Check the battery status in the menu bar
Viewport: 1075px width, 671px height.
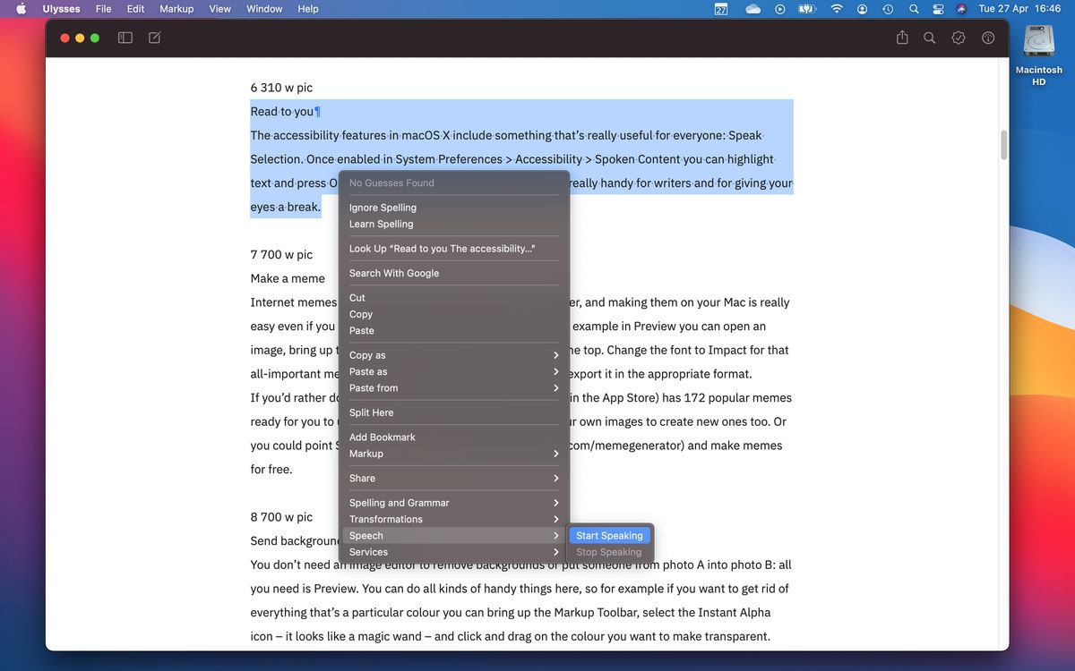(x=805, y=9)
